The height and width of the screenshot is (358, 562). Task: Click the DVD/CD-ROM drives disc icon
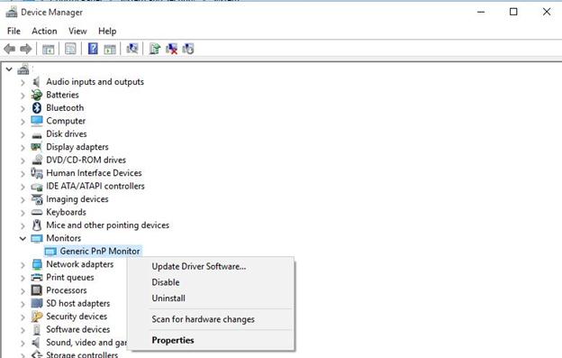[37, 160]
